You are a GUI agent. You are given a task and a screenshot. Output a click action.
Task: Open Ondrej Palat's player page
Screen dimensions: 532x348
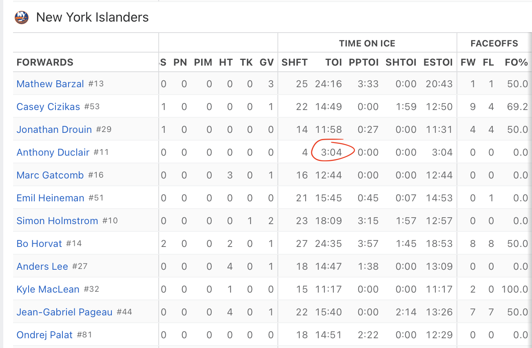(x=44, y=335)
